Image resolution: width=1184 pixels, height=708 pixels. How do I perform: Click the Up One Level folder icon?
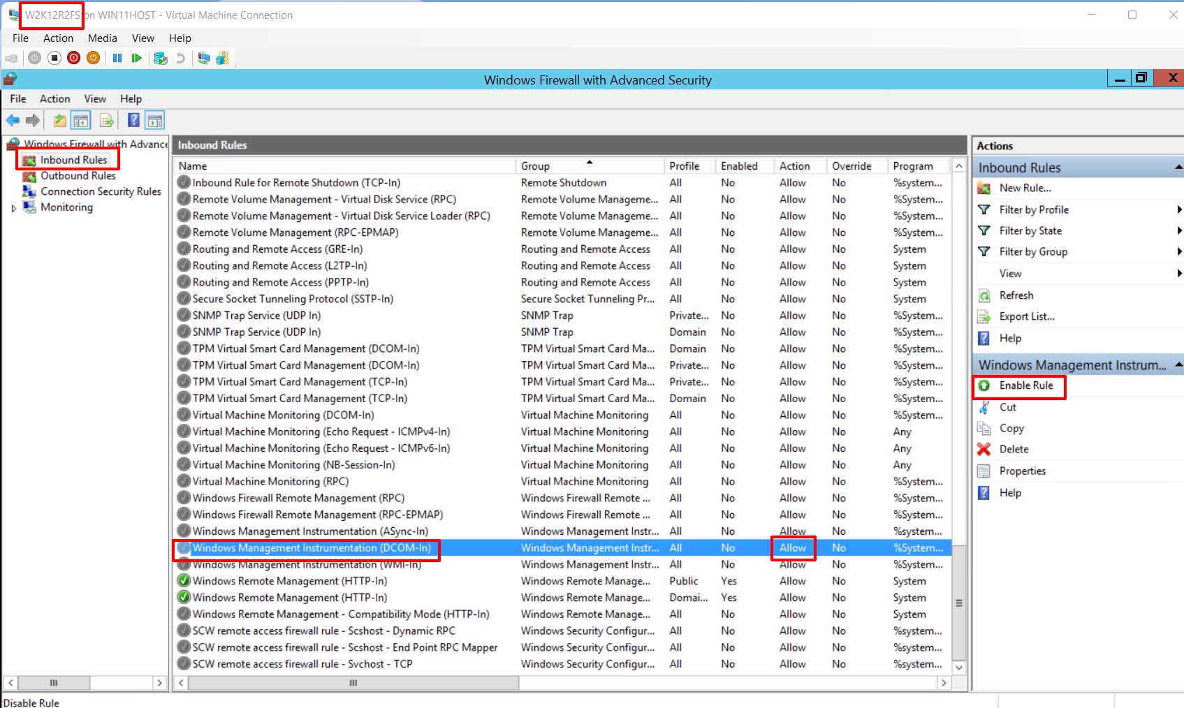tap(60, 120)
